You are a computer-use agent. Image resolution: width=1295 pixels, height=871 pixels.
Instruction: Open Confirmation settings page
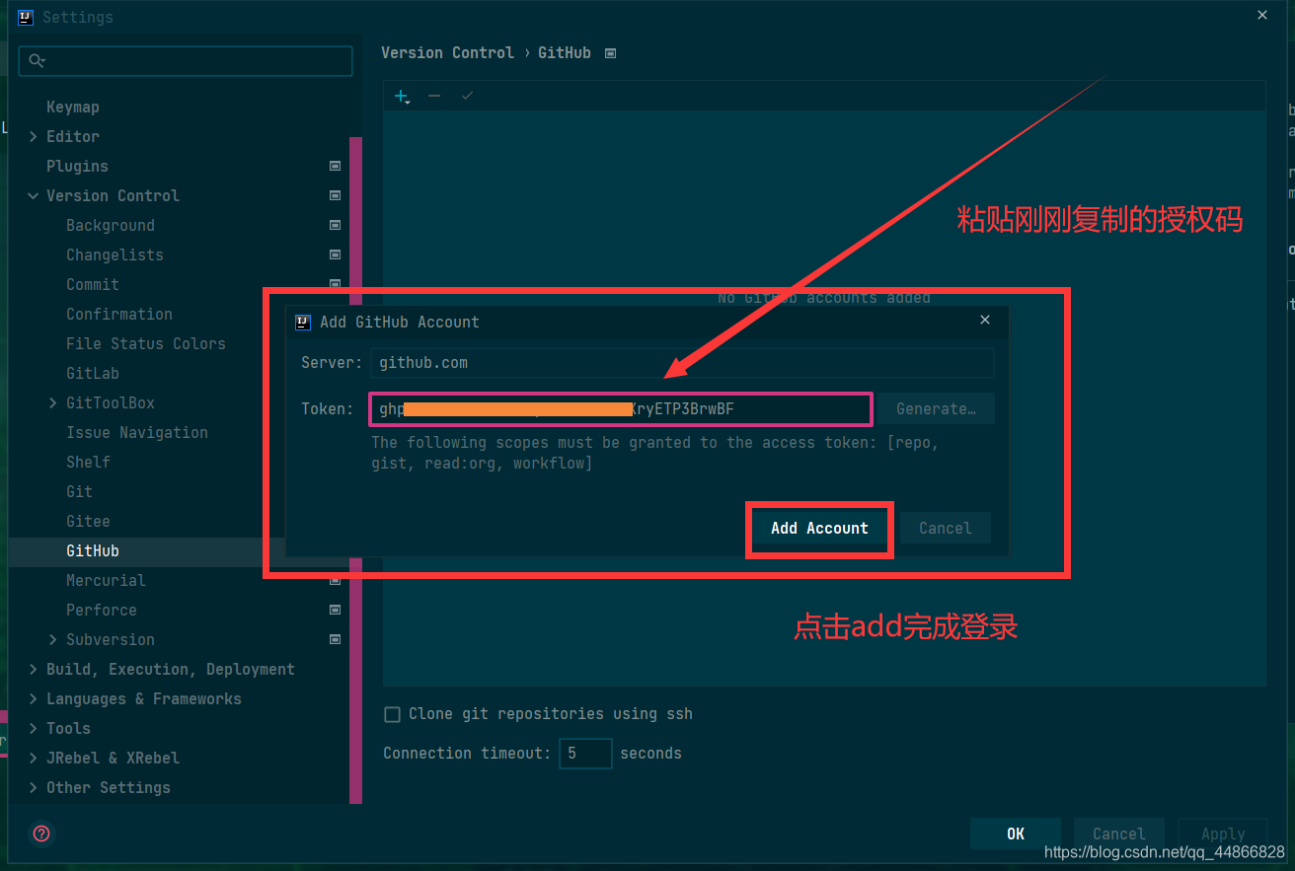pos(119,314)
